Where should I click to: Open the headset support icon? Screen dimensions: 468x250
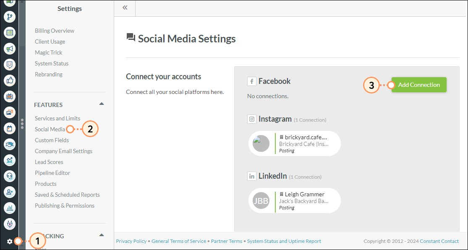click(x=10, y=176)
